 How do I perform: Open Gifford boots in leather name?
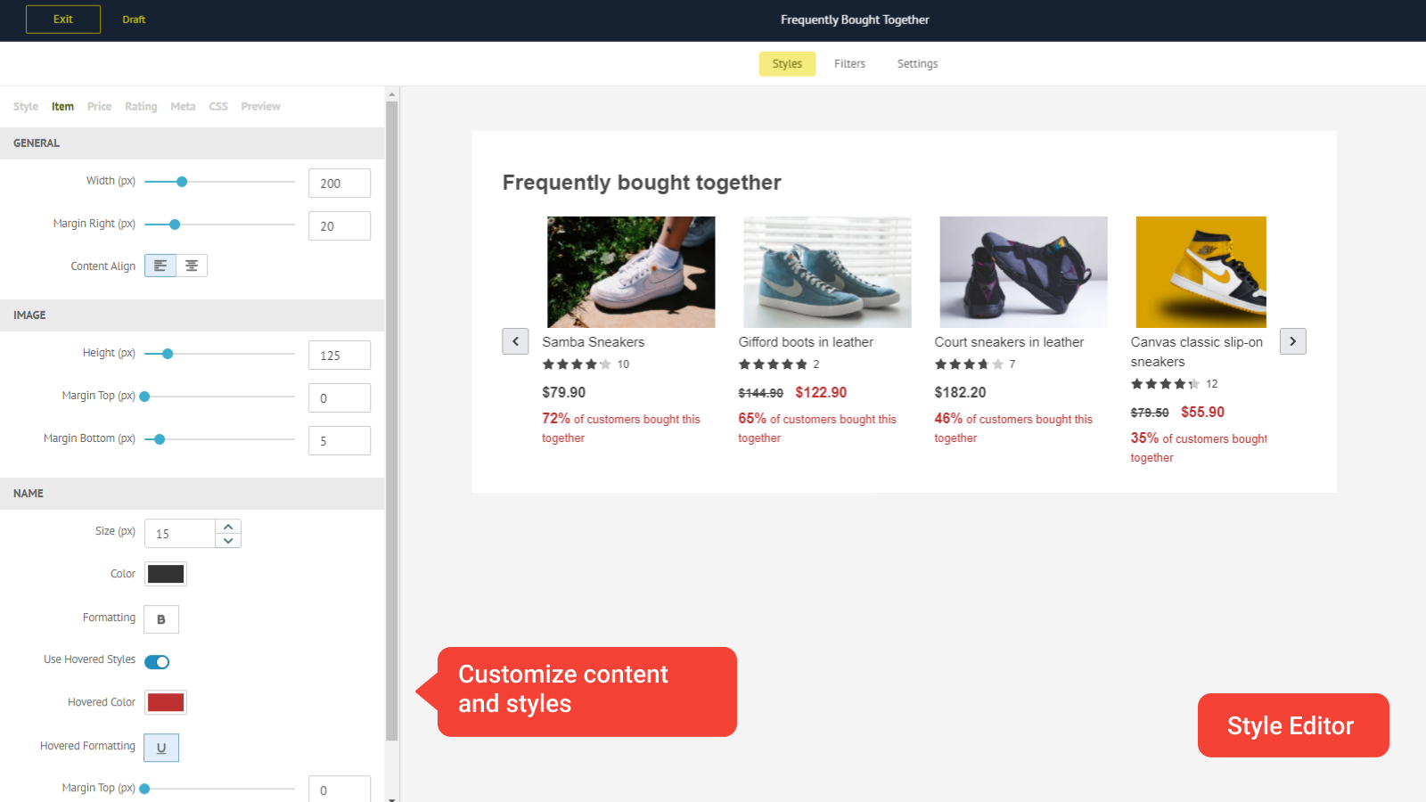[x=806, y=342]
